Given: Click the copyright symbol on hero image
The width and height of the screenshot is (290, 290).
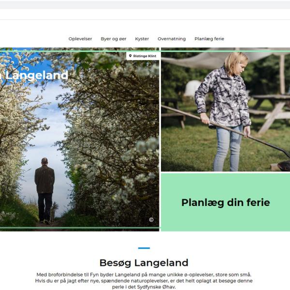Looking at the screenshot, I should [x=151, y=219].
